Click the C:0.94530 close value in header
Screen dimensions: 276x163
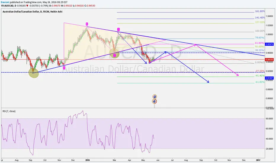tap(90, 6)
